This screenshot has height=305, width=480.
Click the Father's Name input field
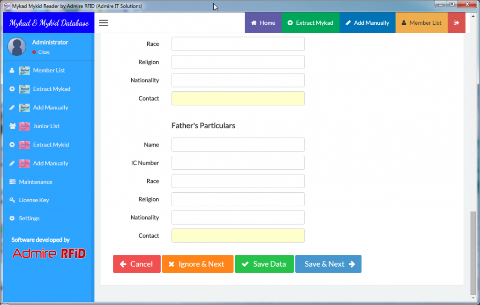(238, 145)
